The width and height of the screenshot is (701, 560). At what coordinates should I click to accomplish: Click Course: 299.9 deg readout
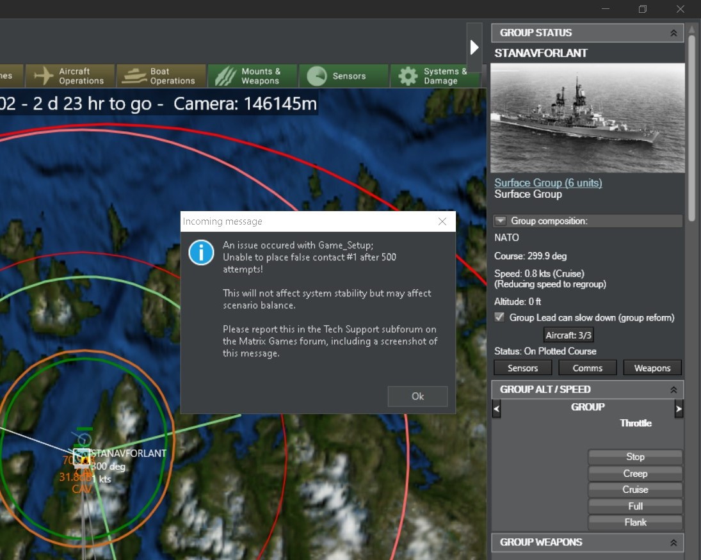530,256
